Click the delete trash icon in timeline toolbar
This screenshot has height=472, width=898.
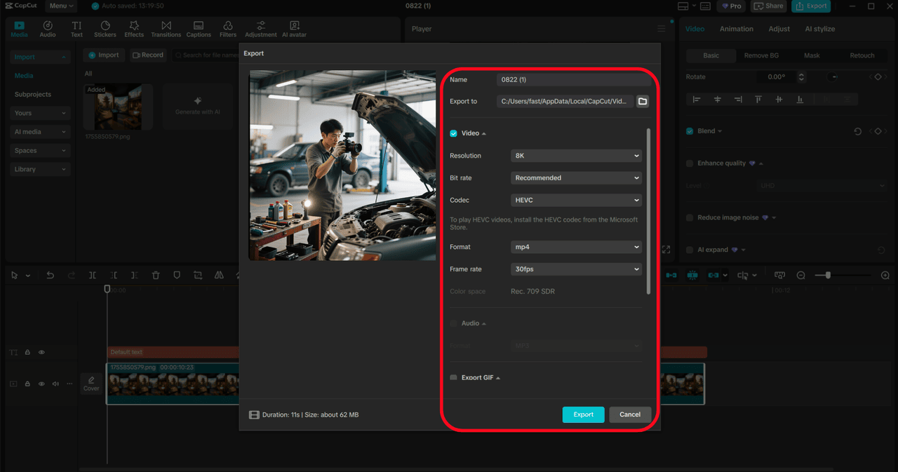coord(156,276)
